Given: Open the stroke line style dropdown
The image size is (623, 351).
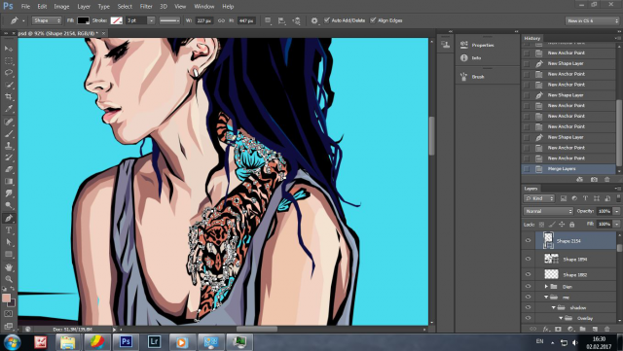Looking at the screenshot, I should pos(169,20).
